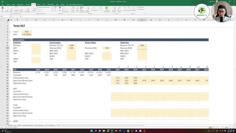Click the Save icon in title bar
The image size is (236, 133).
(x=3, y=1)
